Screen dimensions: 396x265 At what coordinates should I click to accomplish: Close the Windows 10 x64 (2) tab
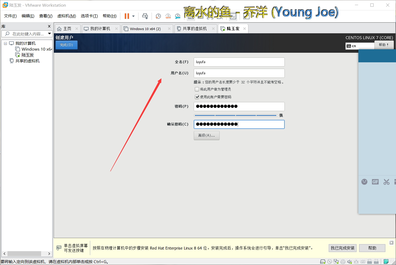pyautogui.click(x=169, y=28)
